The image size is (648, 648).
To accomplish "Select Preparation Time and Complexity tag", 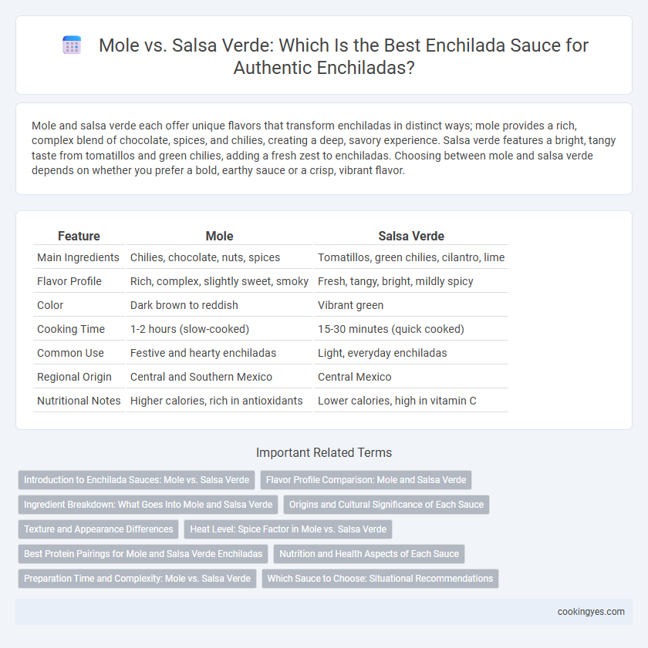I will [x=137, y=579].
